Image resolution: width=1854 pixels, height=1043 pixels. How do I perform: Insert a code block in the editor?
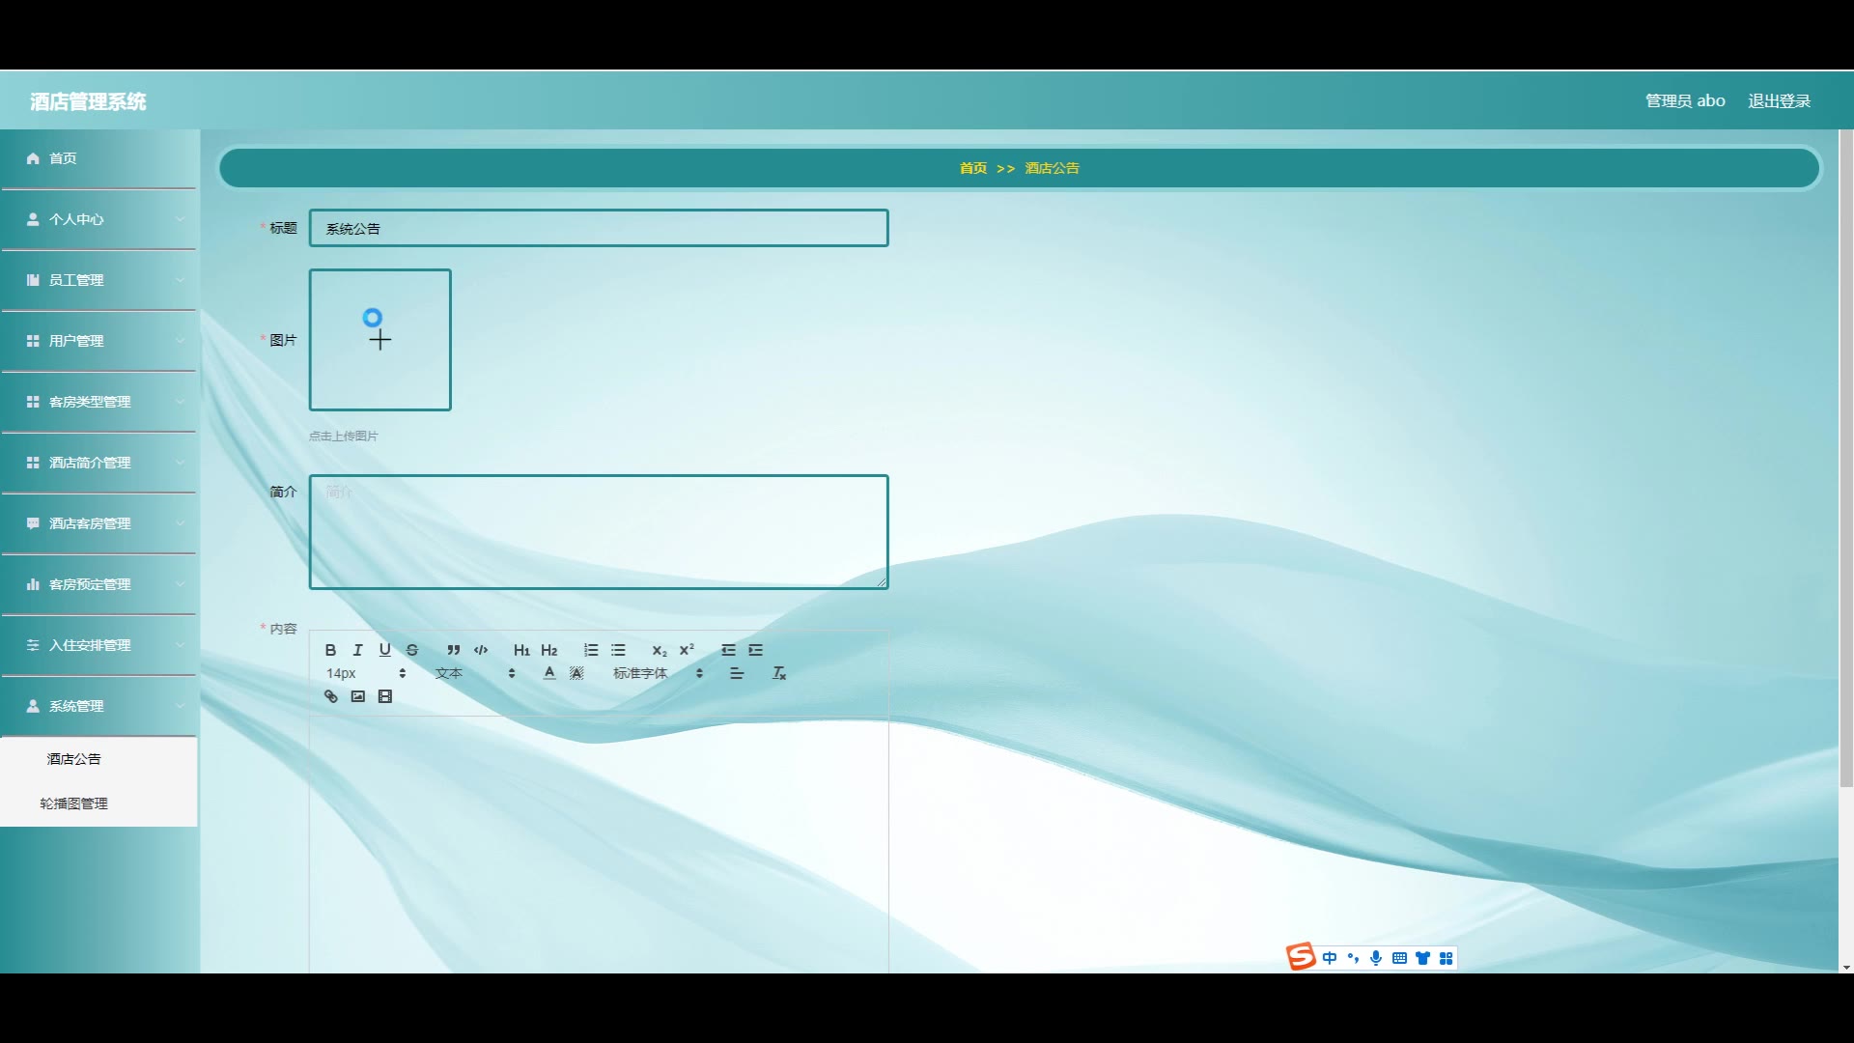point(481,650)
